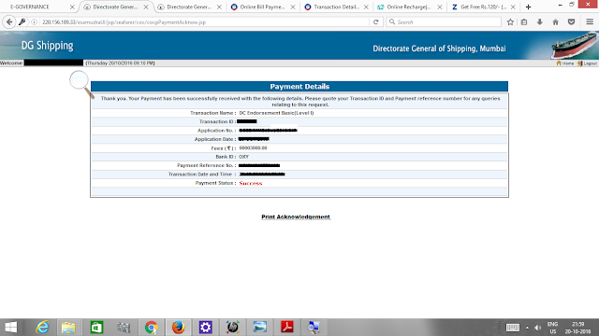Switch to the Online Bill Payment tab
This screenshot has height=336, width=599.
(262, 7)
